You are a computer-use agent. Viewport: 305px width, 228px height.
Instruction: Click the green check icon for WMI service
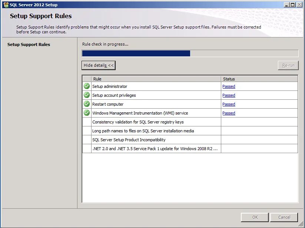(87, 113)
